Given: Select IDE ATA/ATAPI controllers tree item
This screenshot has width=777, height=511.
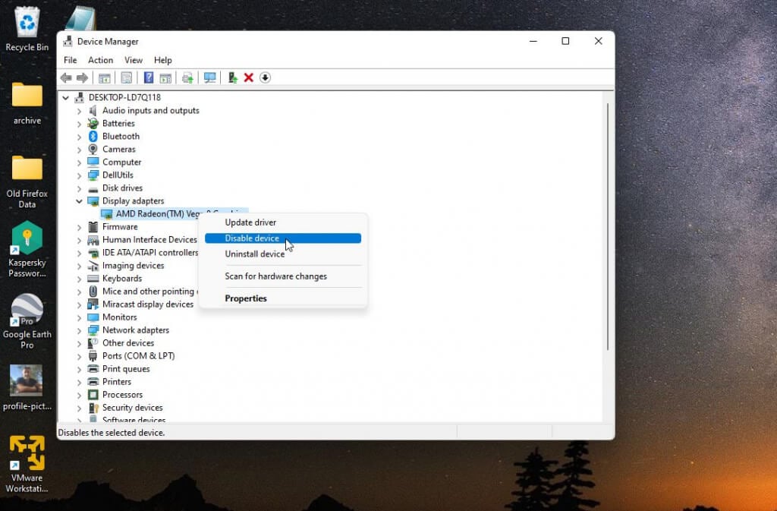Looking at the screenshot, I should click(x=150, y=252).
